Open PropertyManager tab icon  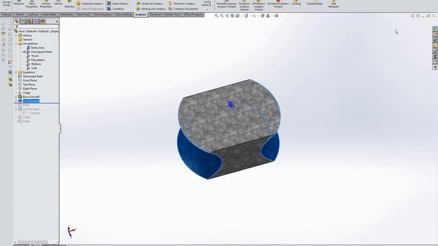pyautogui.click(x=23, y=21)
